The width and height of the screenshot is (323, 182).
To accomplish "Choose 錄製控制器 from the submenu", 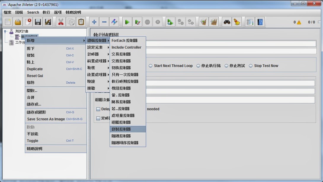I will click(128, 129).
